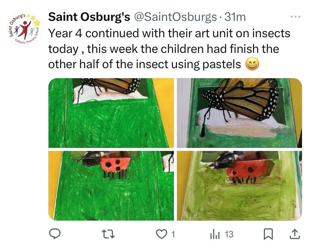Click the retweet arrows icon
309x250 pixels.
108,234
